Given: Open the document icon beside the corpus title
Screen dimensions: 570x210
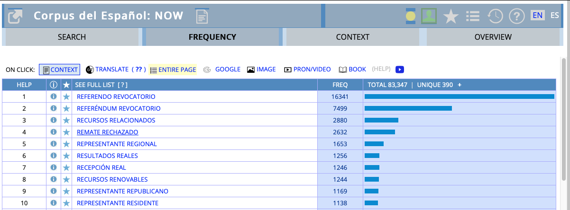Looking at the screenshot, I should 202,16.
